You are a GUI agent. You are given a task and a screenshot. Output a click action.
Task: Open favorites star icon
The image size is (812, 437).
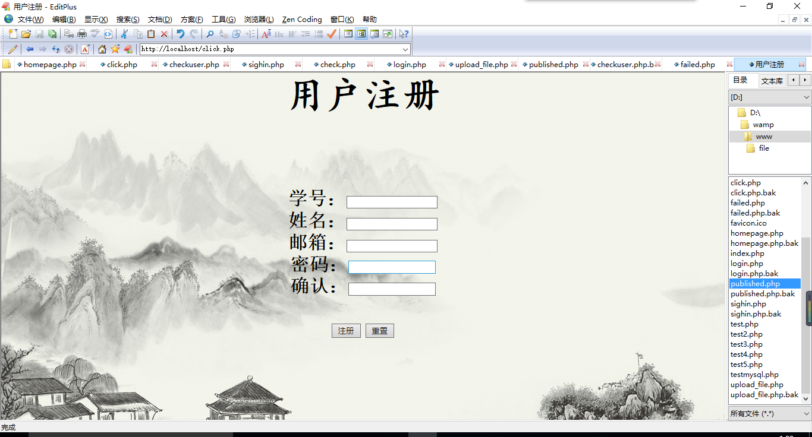[115, 49]
